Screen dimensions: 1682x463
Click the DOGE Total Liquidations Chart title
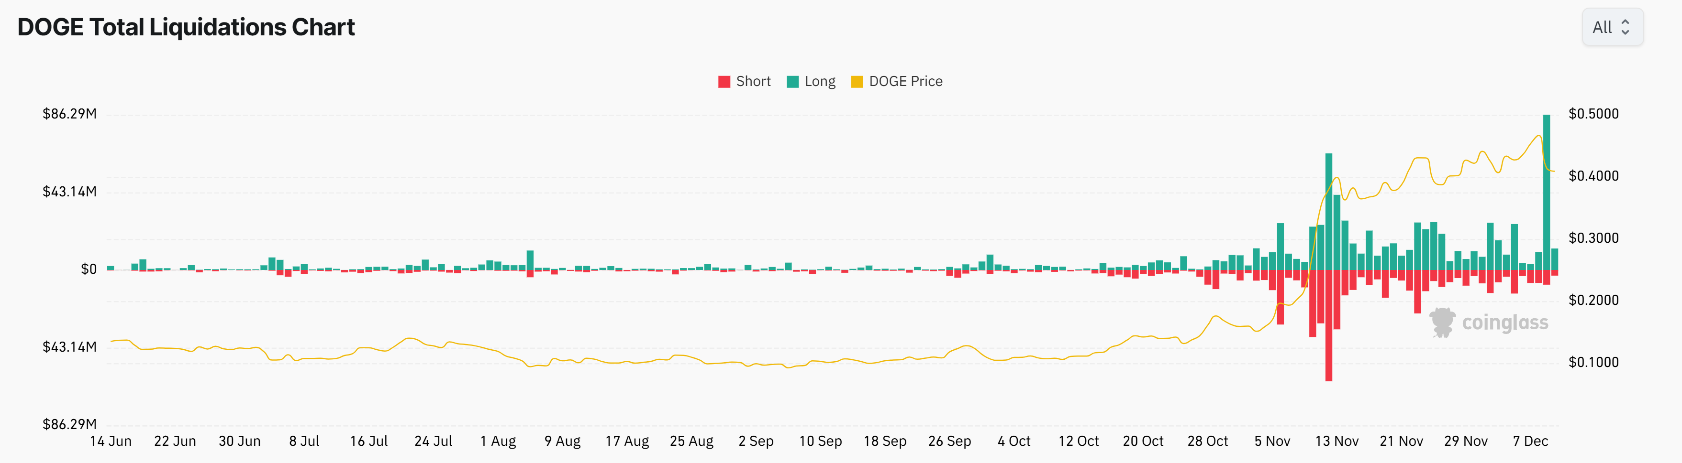pyautogui.click(x=186, y=27)
